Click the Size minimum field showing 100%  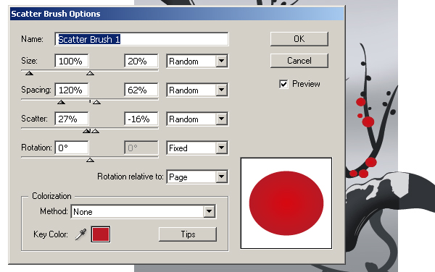[72, 61]
